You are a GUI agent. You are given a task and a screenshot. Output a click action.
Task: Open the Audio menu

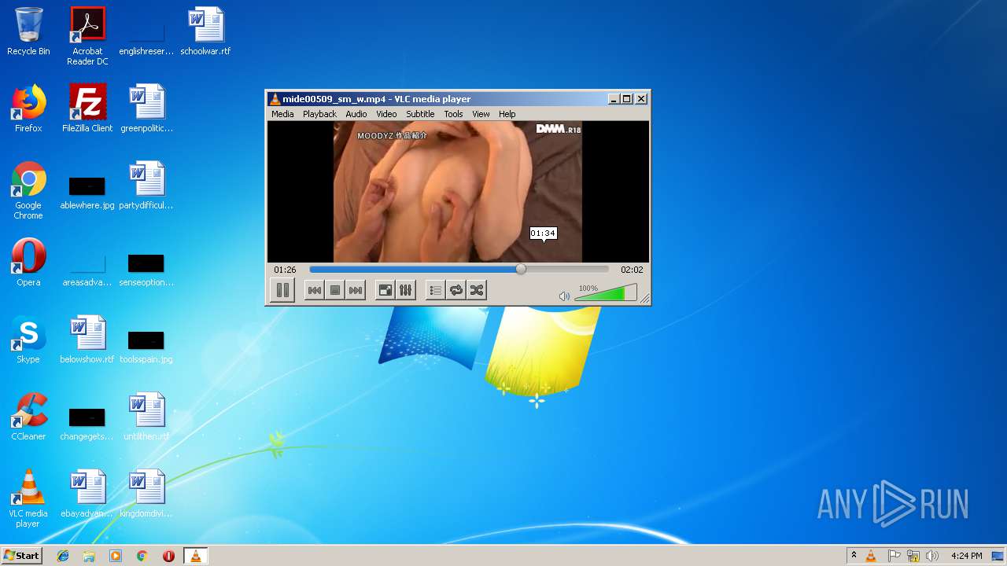click(356, 114)
